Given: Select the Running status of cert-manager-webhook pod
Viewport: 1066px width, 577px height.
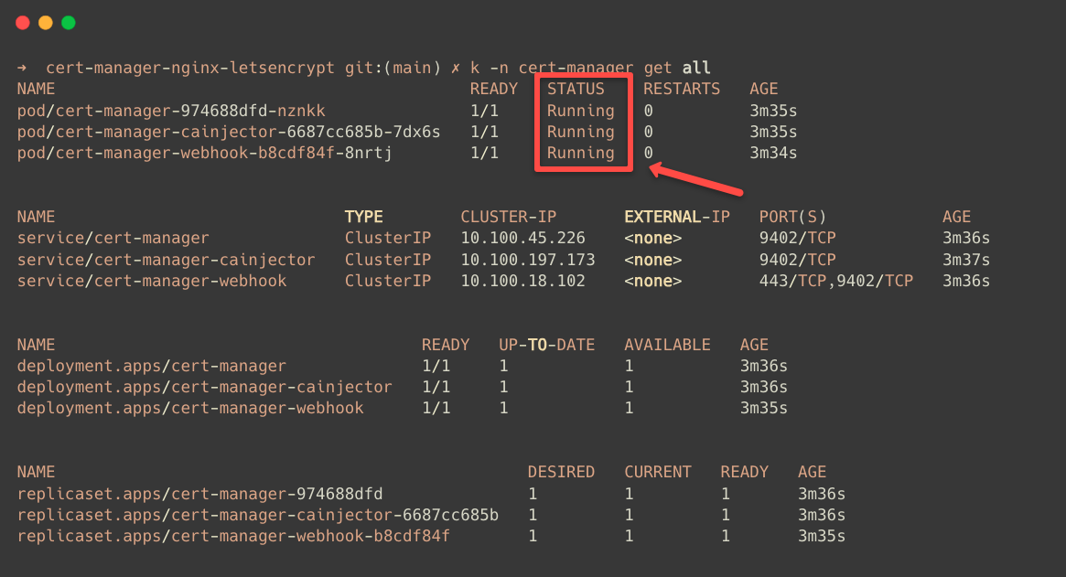Looking at the screenshot, I should 583,153.
